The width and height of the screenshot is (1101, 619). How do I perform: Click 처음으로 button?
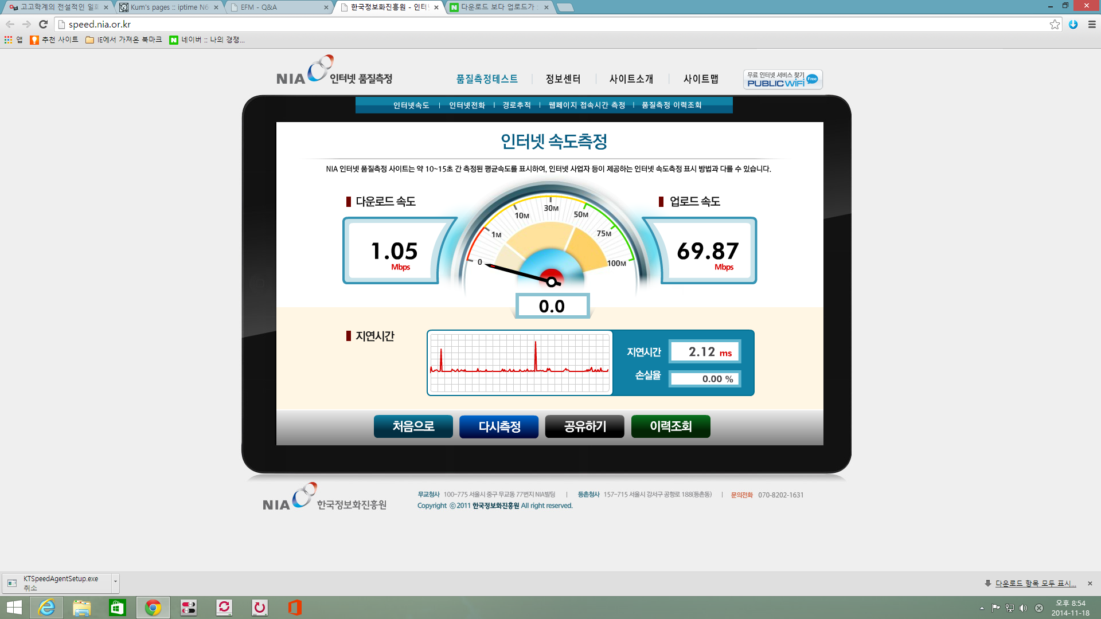[413, 426]
